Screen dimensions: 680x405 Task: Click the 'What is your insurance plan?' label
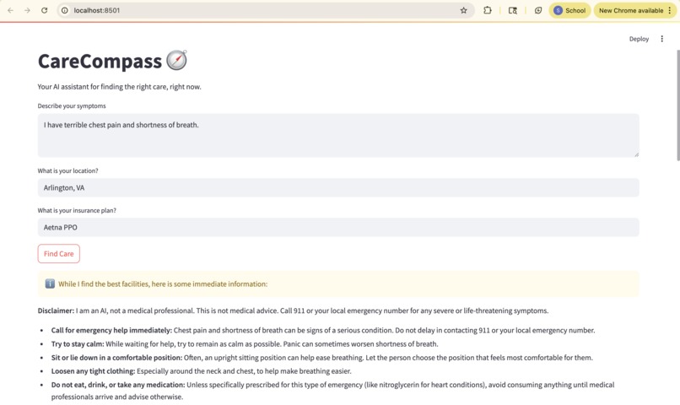click(77, 210)
